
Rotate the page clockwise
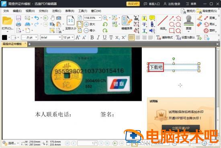coord(105,30)
